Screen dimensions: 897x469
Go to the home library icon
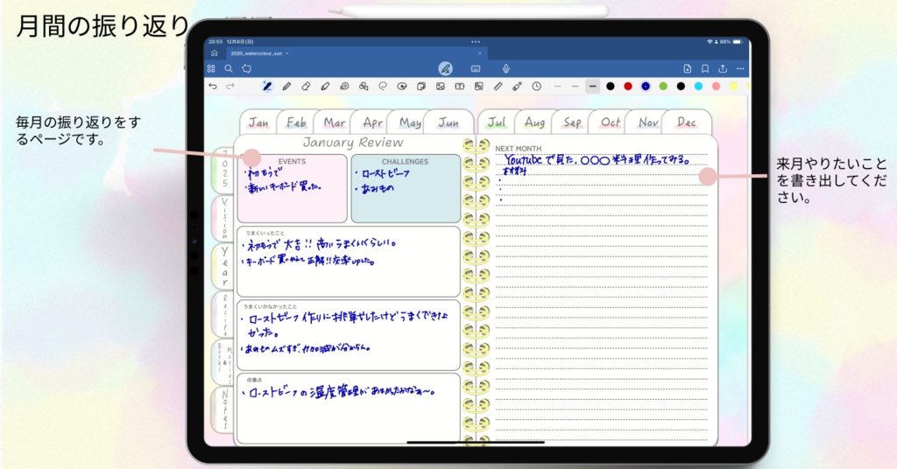214,53
